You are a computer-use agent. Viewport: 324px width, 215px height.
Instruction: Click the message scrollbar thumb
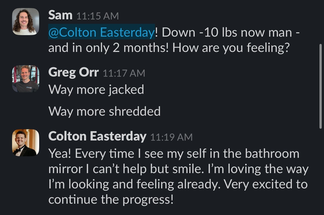pyautogui.click(x=320, y=86)
